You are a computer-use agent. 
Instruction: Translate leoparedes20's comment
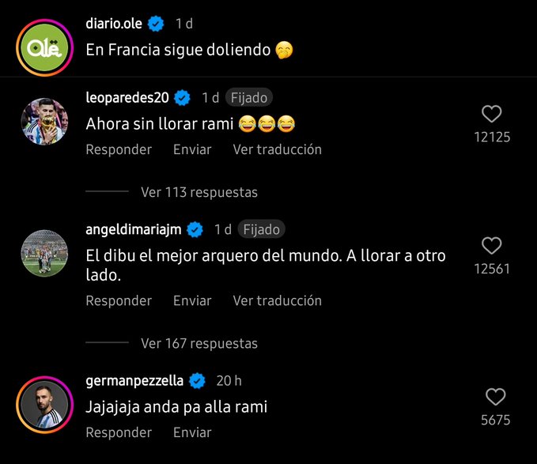pyautogui.click(x=277, y=149)
